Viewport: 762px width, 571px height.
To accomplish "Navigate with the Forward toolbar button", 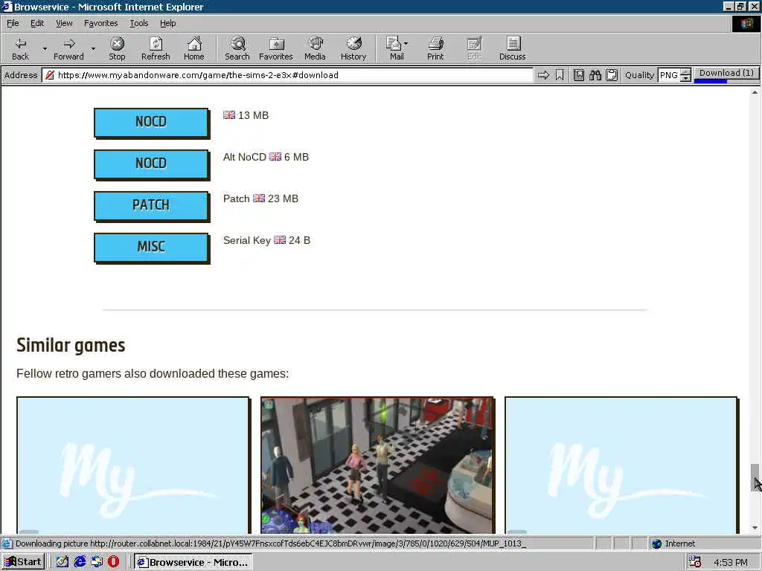I will (68, 49).
